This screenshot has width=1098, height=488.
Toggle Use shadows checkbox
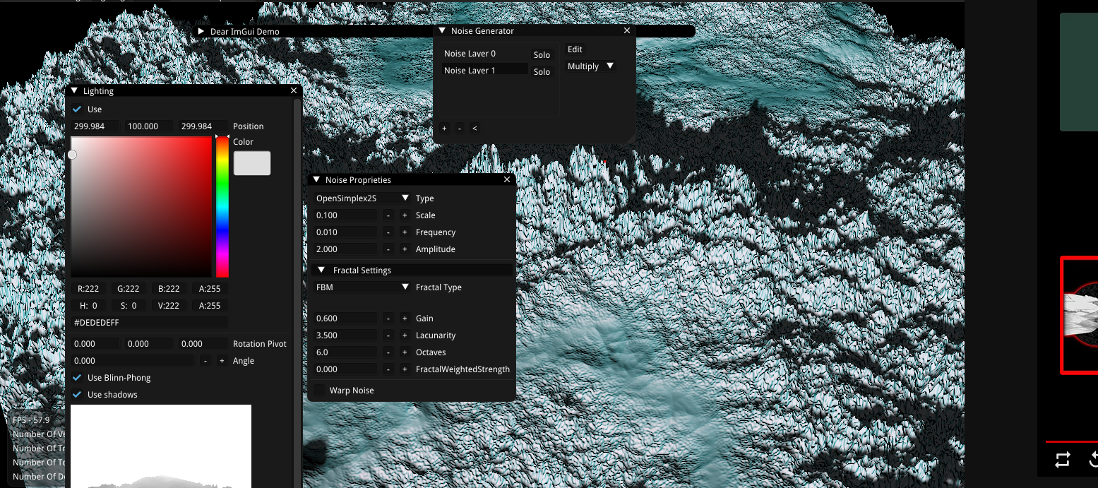(77, 395)
